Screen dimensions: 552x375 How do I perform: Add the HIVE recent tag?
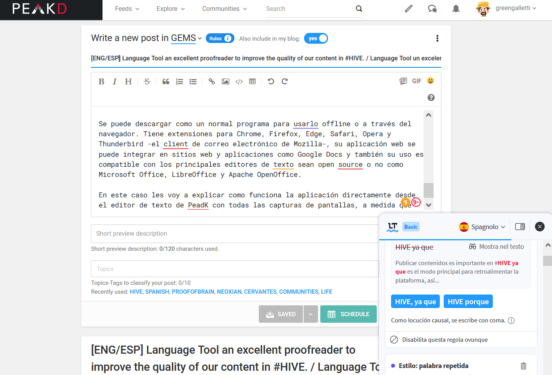click(x=136, y=292)
